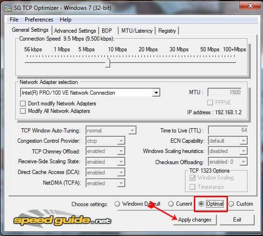This screenshot has width=263, height=236.
Task: Open Direct Cache Access (DCA) dropdown
Action: 121,173
